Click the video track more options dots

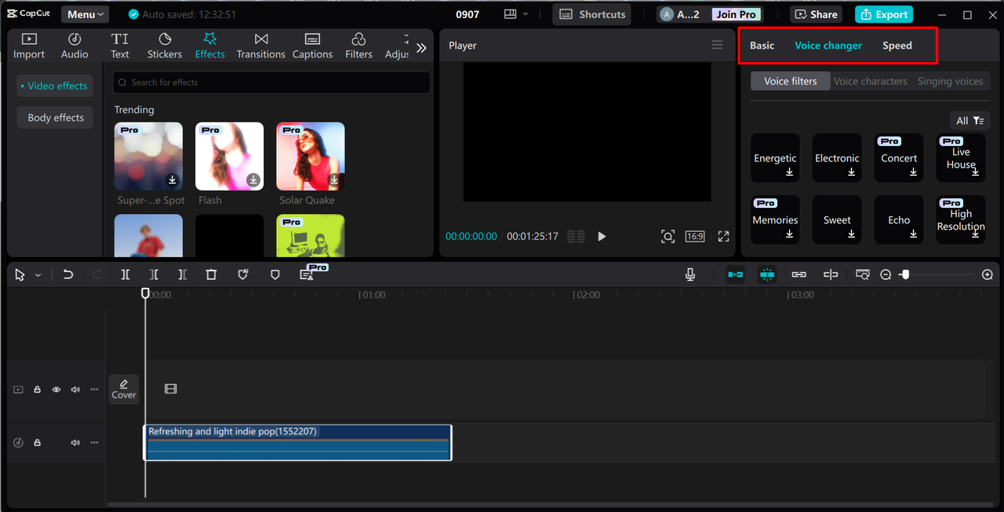coord(94,389)
